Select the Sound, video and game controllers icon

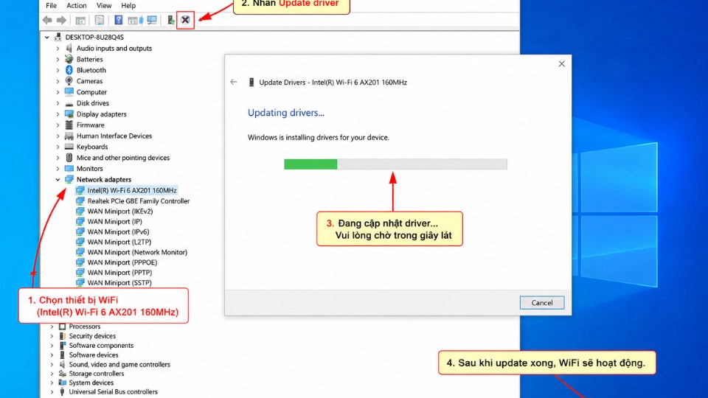(62, 364)
